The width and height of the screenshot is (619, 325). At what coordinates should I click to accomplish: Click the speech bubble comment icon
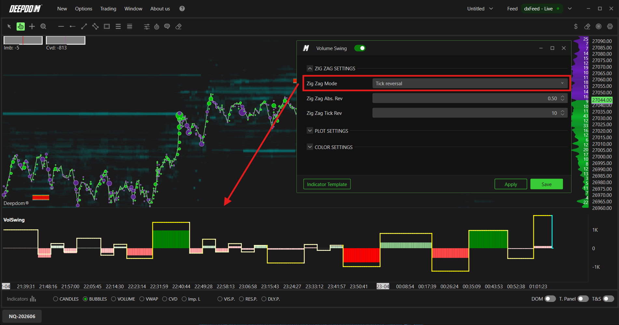[167, 27]
